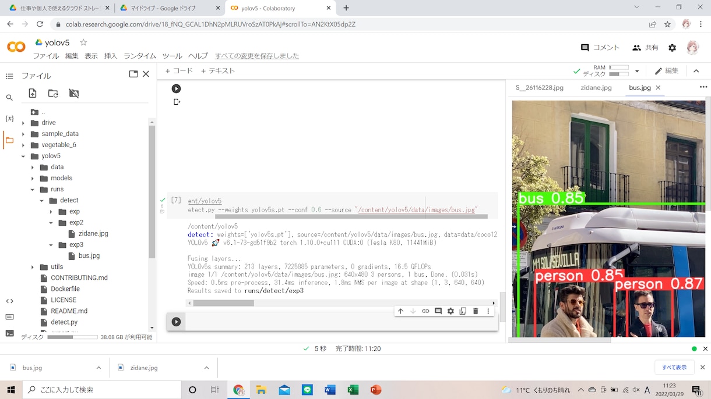This screenshot has height=399, width=711.
Task: Expand the utils folder
Action: [x=33, y=267]
